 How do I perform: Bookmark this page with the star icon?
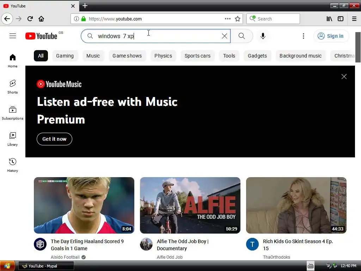click(x=238, y=19)
